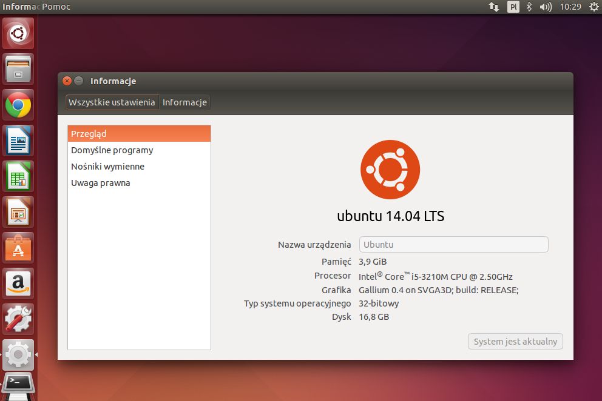Click the ubuntu 14.04 LTS heading
The height and width of the screenshot is (401, 602).
coord(390,216)
